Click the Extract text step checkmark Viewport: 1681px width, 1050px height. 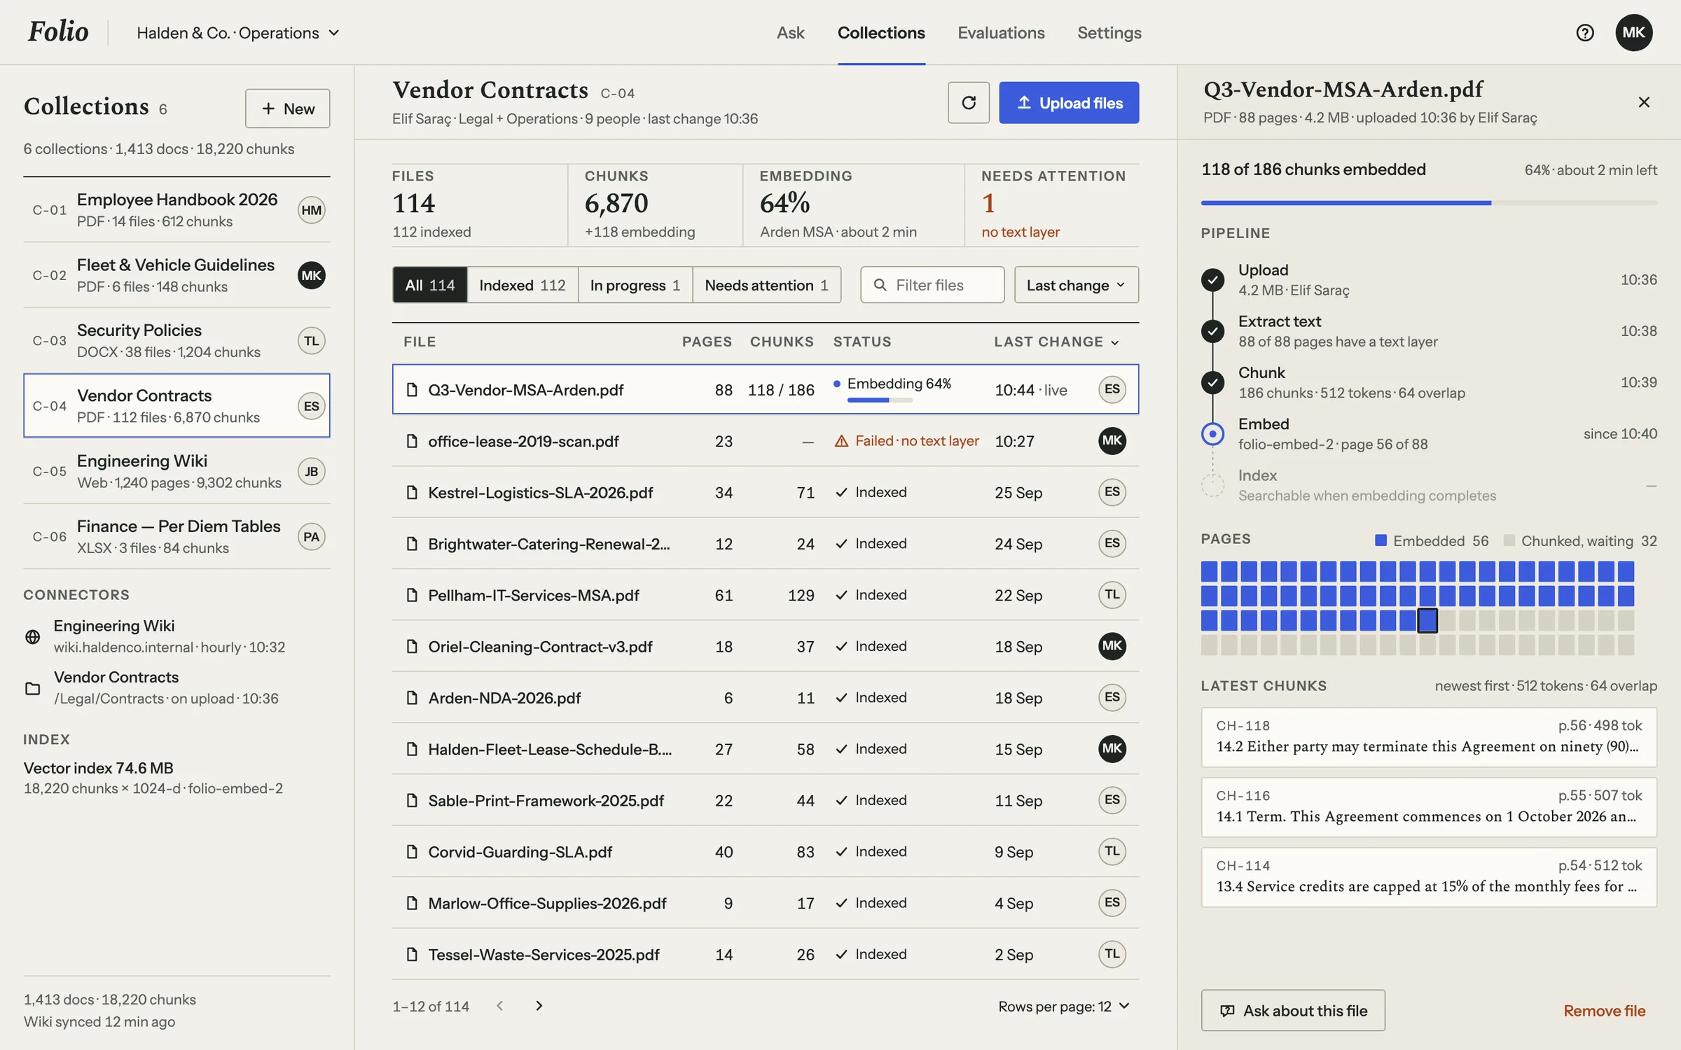click(1212, 331)
